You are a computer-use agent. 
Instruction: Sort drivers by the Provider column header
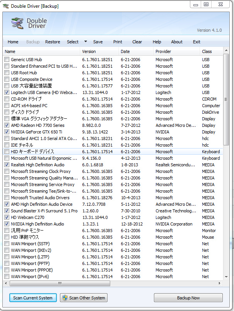point(176,51)
